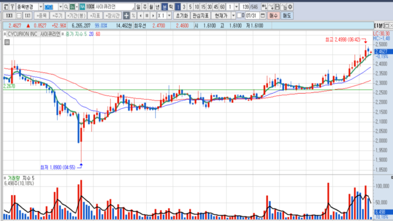Expand the 현재가 dropdown arrow
Image resolution: width=393 pixels, height=221 pixels.
tap(233, 16)
